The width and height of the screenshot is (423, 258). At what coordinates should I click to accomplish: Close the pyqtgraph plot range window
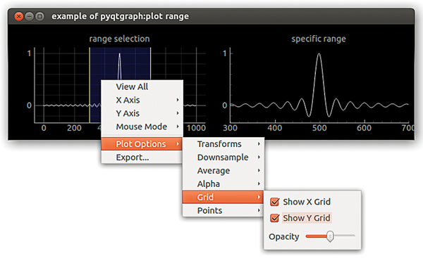click(x=18, y=17)
